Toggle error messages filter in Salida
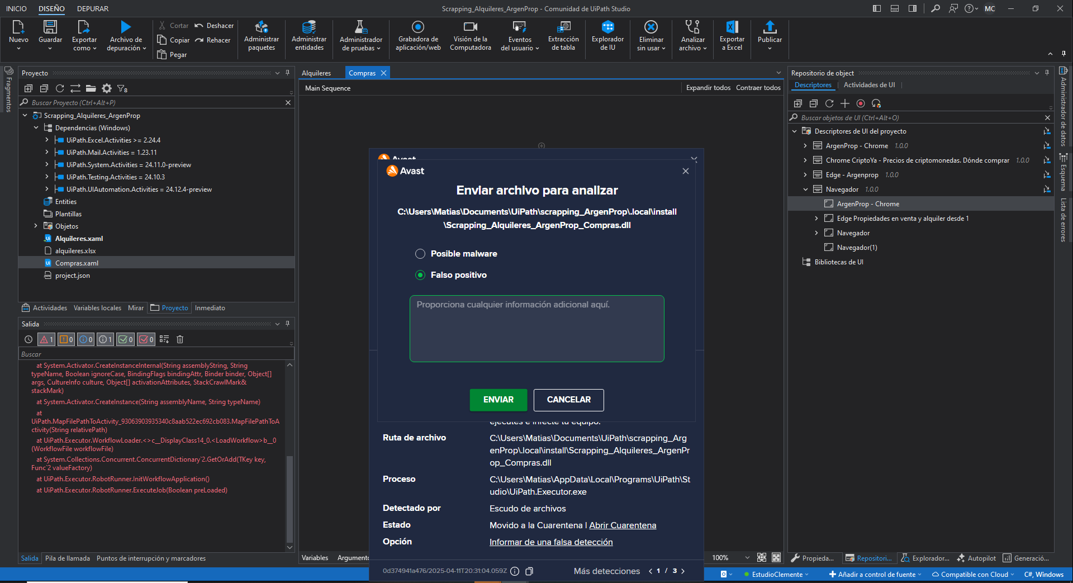 pos(46,339)
